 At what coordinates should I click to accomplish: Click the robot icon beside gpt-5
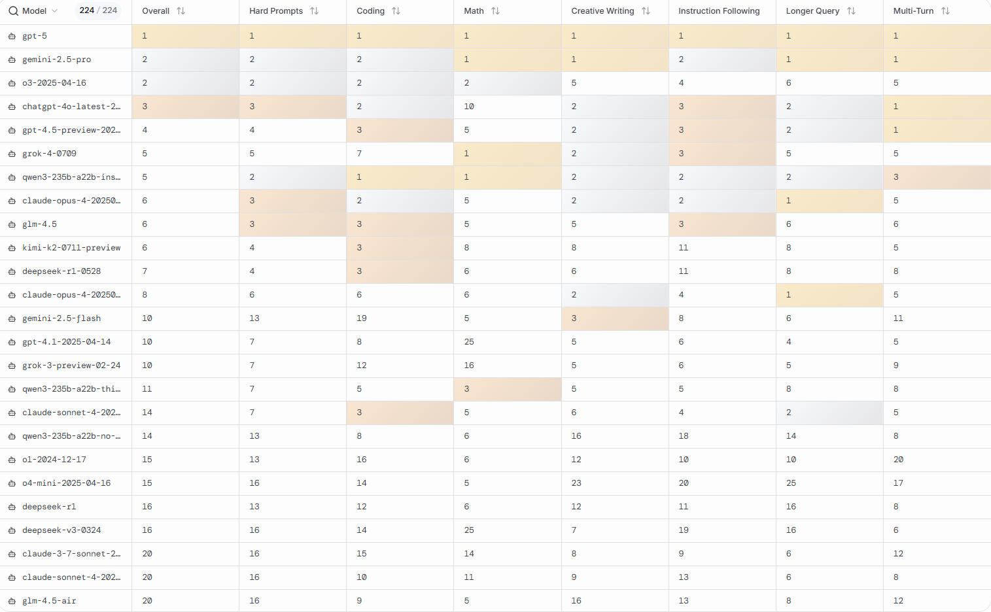click(x=12, y=37)
